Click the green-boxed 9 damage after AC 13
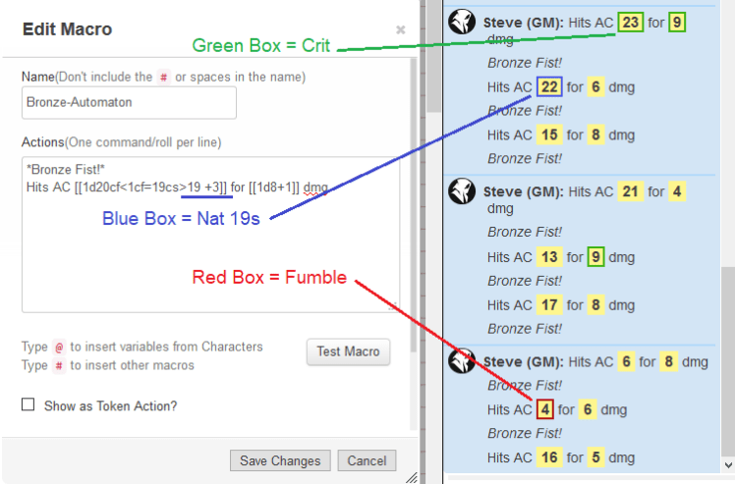Image resolution: width=735 pixels, height=484 pixels. click(595, 257)
